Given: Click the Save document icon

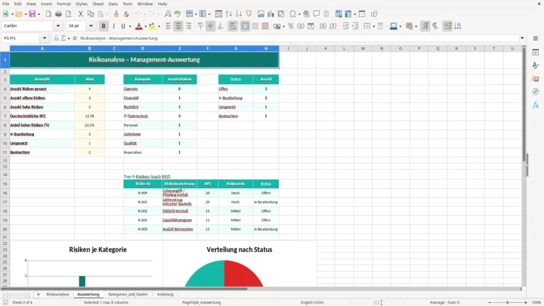Looking at the screenshot, I should [x=32, y=14].
